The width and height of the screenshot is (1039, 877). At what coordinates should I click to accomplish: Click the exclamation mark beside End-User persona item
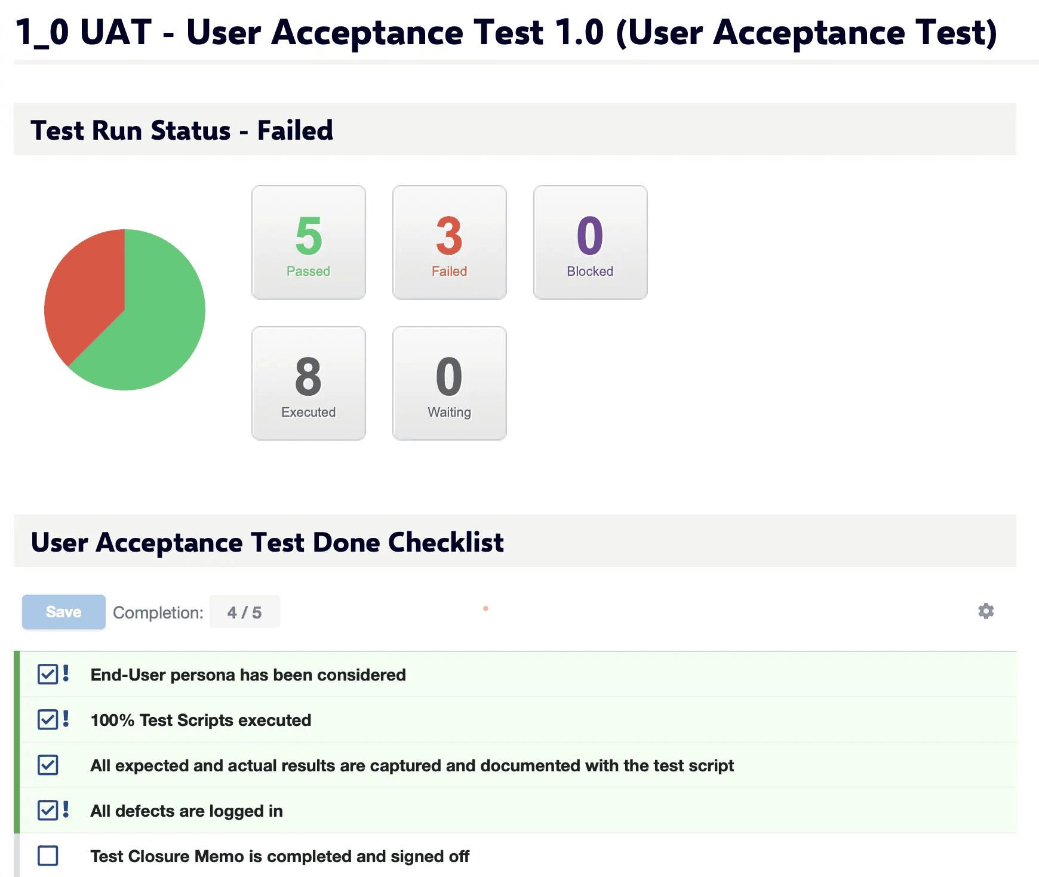pos(66,673)
